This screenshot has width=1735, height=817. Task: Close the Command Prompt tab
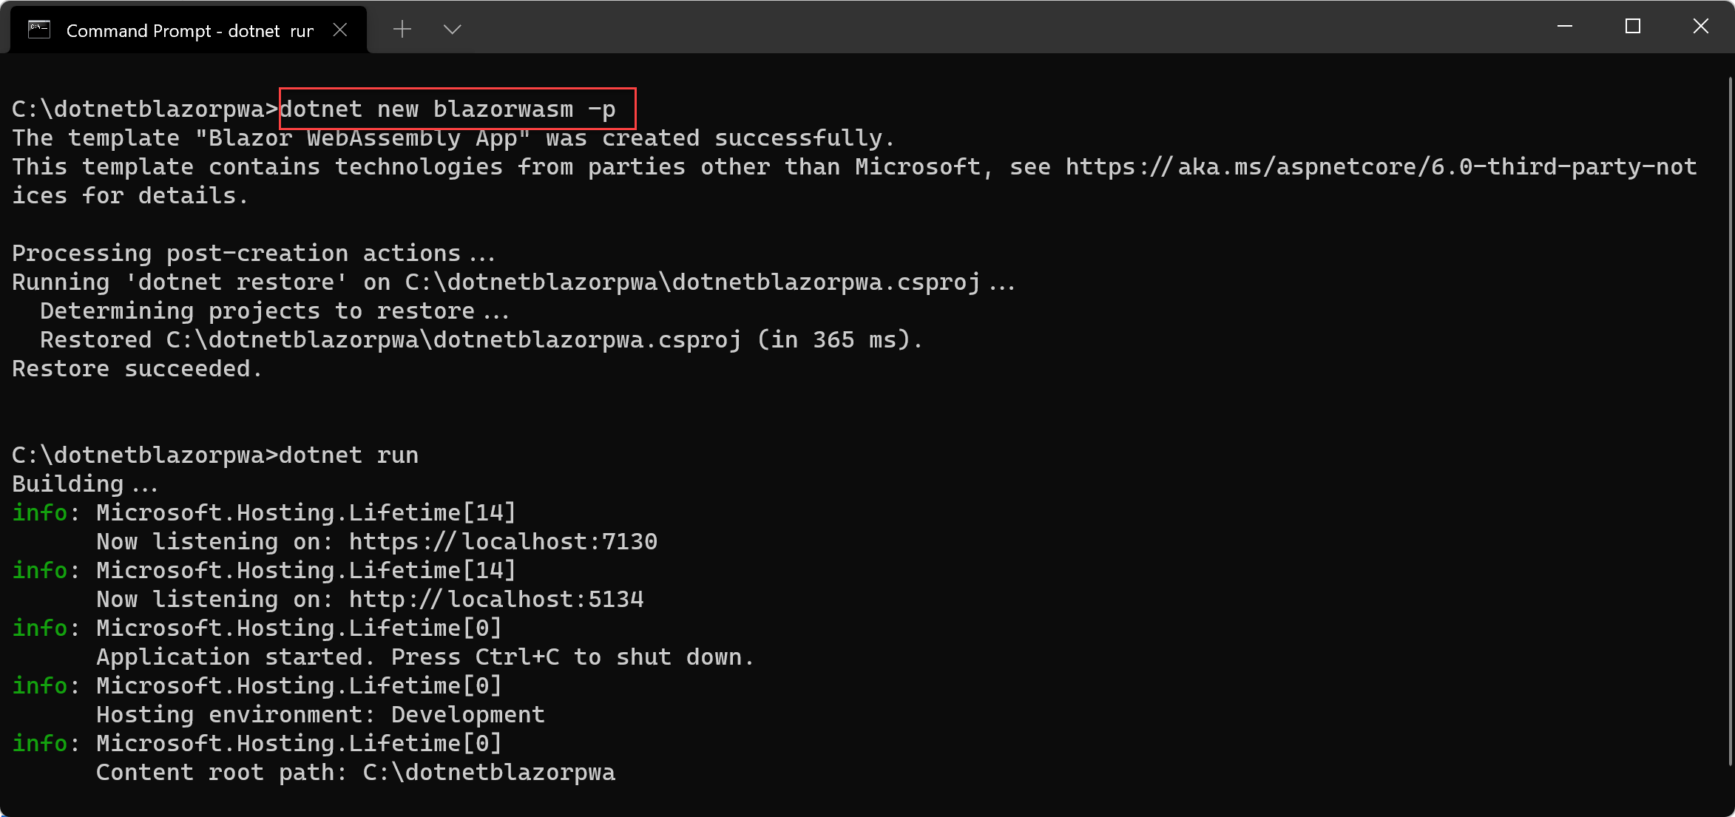point(340,30)
